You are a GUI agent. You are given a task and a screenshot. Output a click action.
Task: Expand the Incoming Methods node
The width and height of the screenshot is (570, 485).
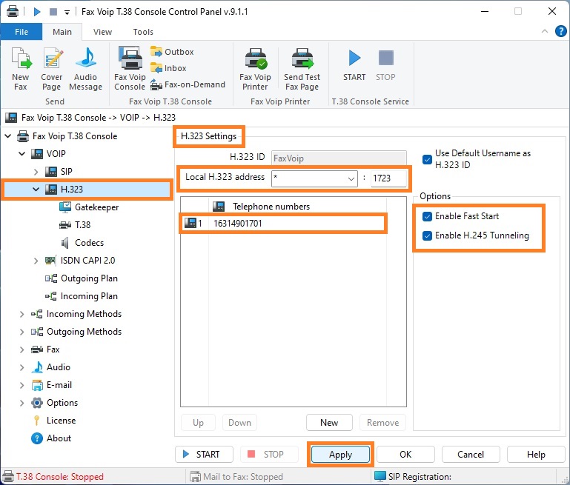tap(22, 314)
